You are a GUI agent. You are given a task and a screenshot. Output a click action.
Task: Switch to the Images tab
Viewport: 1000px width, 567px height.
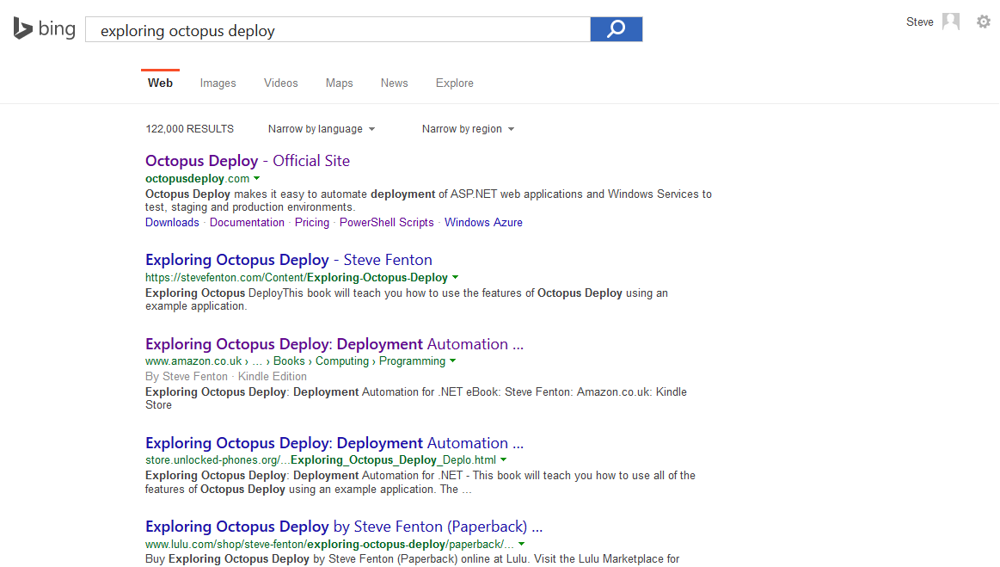[218, 83]
